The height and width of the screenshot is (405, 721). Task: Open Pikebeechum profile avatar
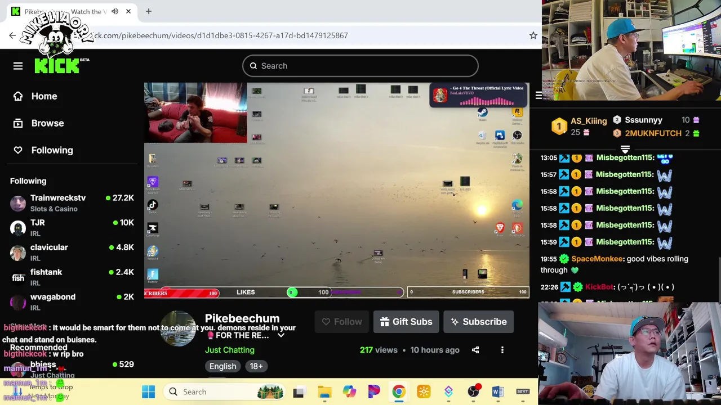point(178,328)
